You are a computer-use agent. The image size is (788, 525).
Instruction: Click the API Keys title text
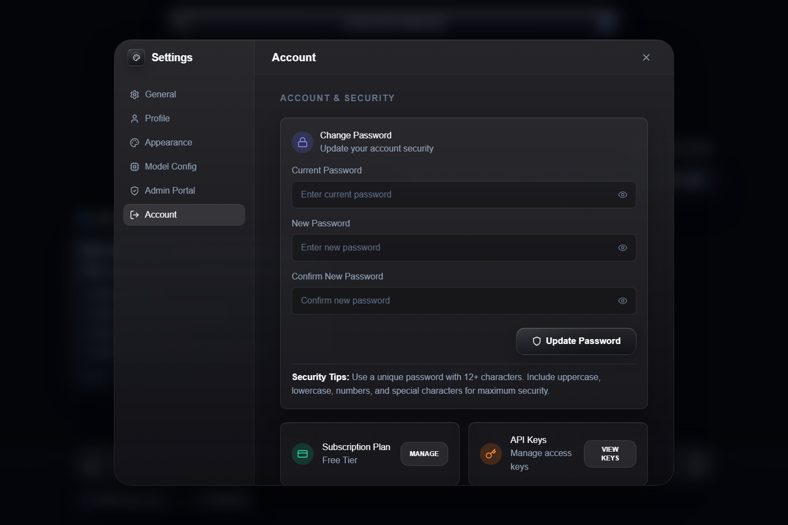click(529, 440)
